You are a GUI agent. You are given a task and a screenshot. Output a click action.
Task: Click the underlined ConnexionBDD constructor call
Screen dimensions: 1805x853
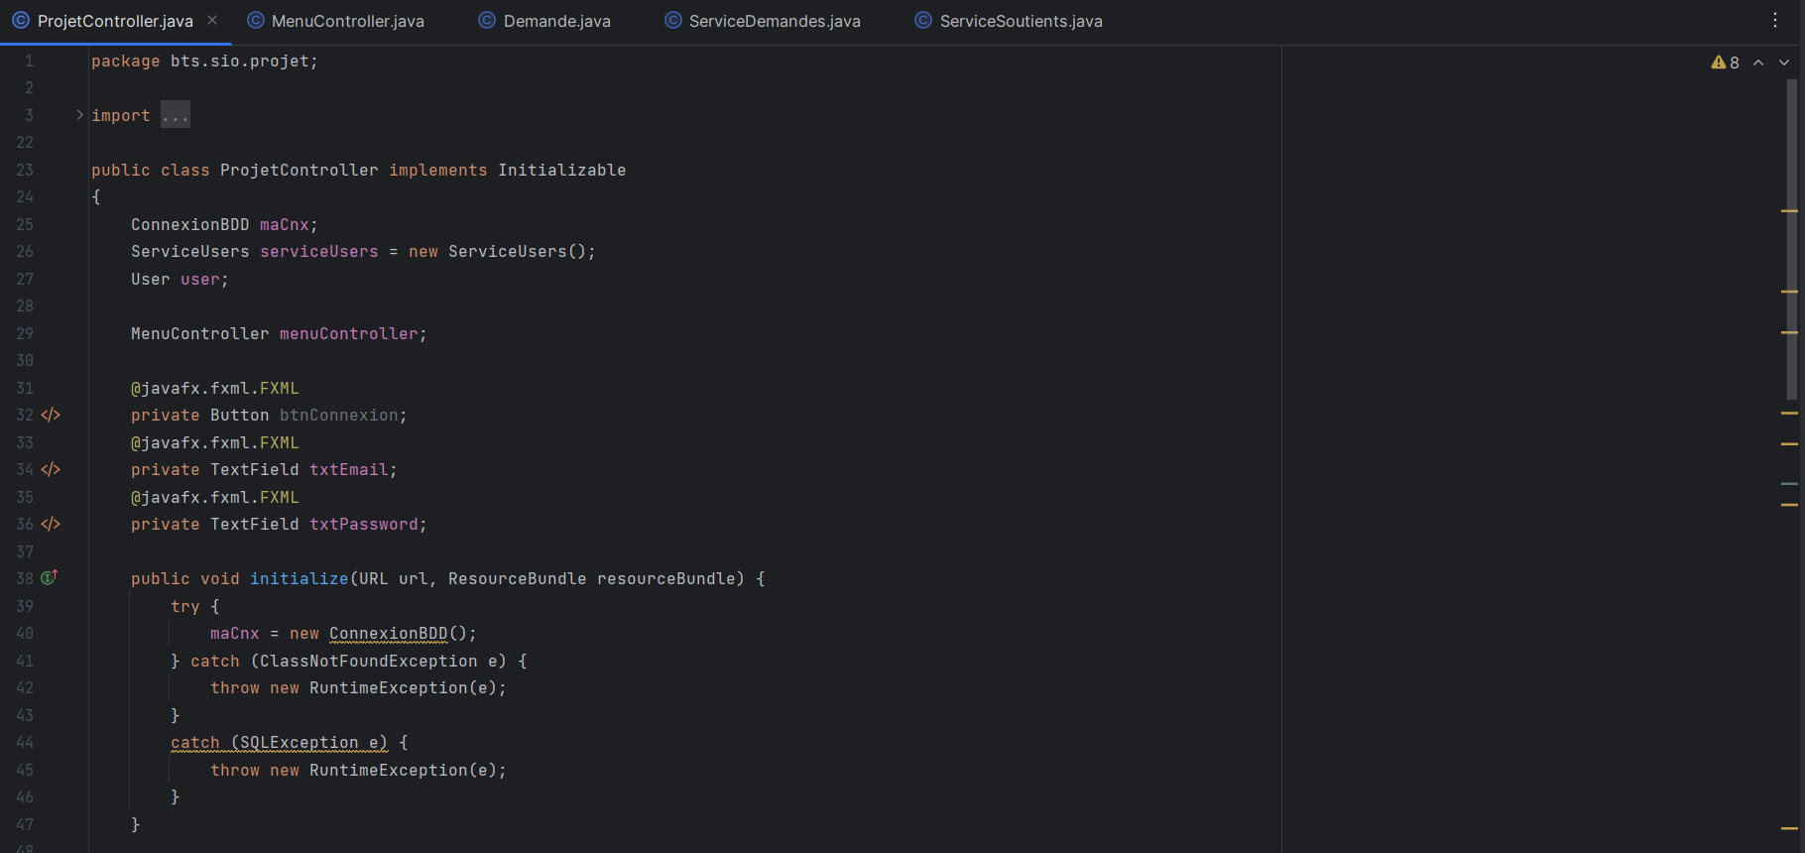[x=389, y=634]
